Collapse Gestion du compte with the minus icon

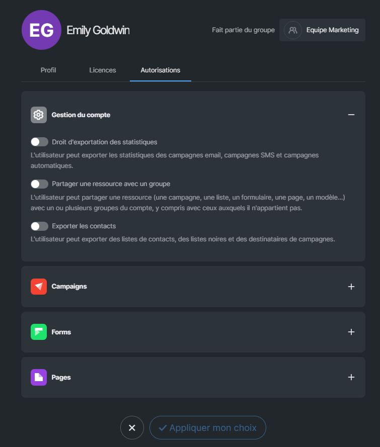tap(351, 115)
